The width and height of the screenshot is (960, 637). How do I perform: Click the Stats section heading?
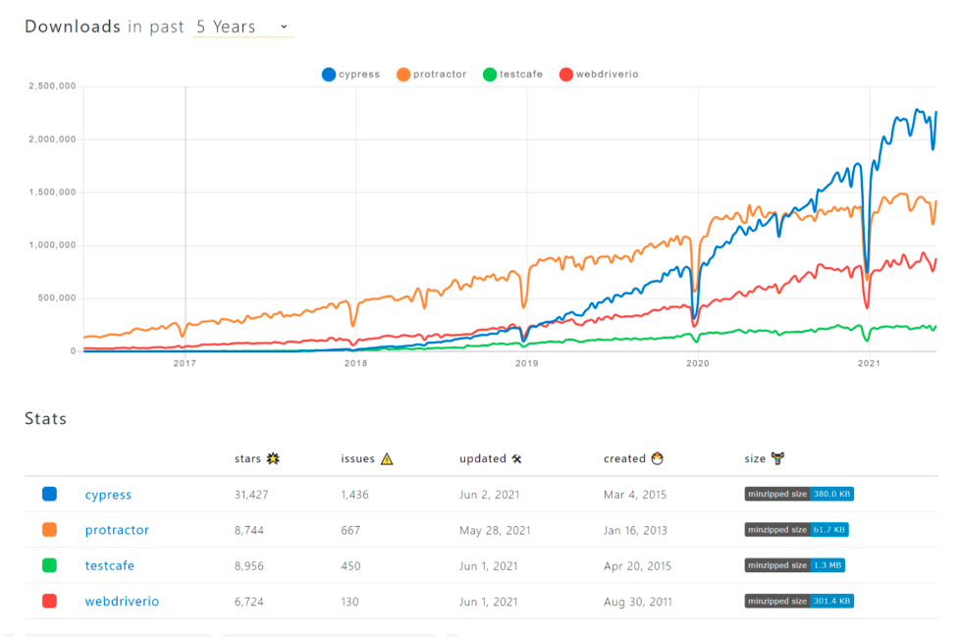point(45,418)
